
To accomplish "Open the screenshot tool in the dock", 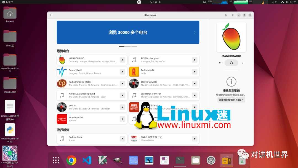I will [x=134, y=160].
